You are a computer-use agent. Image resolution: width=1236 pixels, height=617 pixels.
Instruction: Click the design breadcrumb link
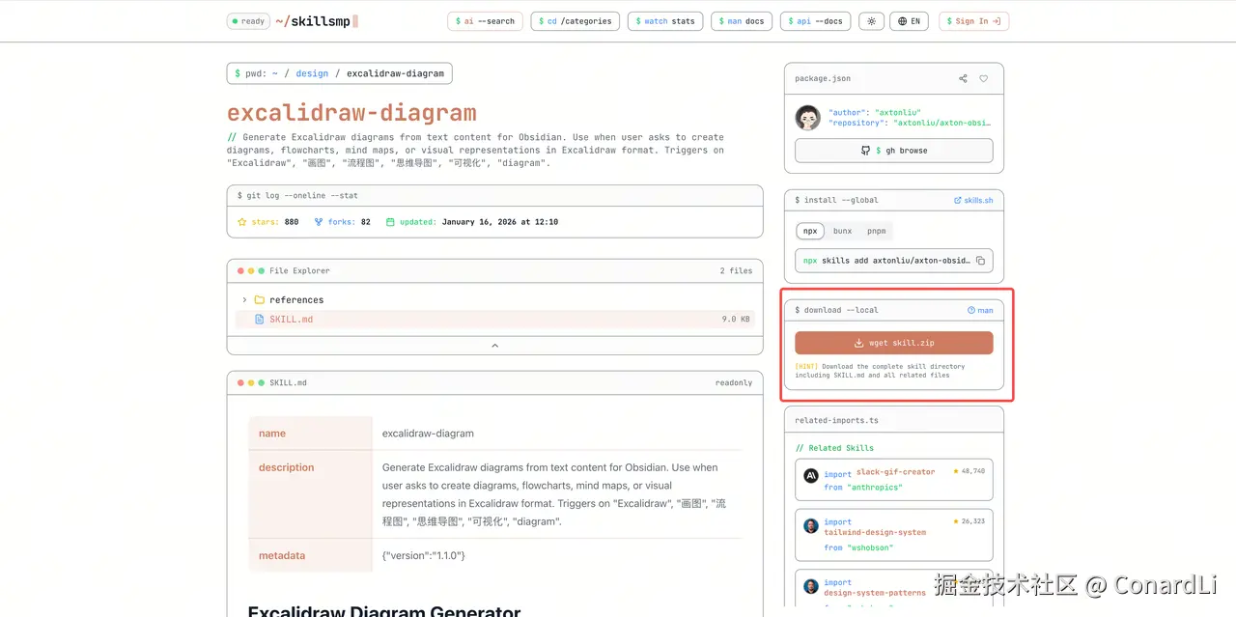(312, 73)
